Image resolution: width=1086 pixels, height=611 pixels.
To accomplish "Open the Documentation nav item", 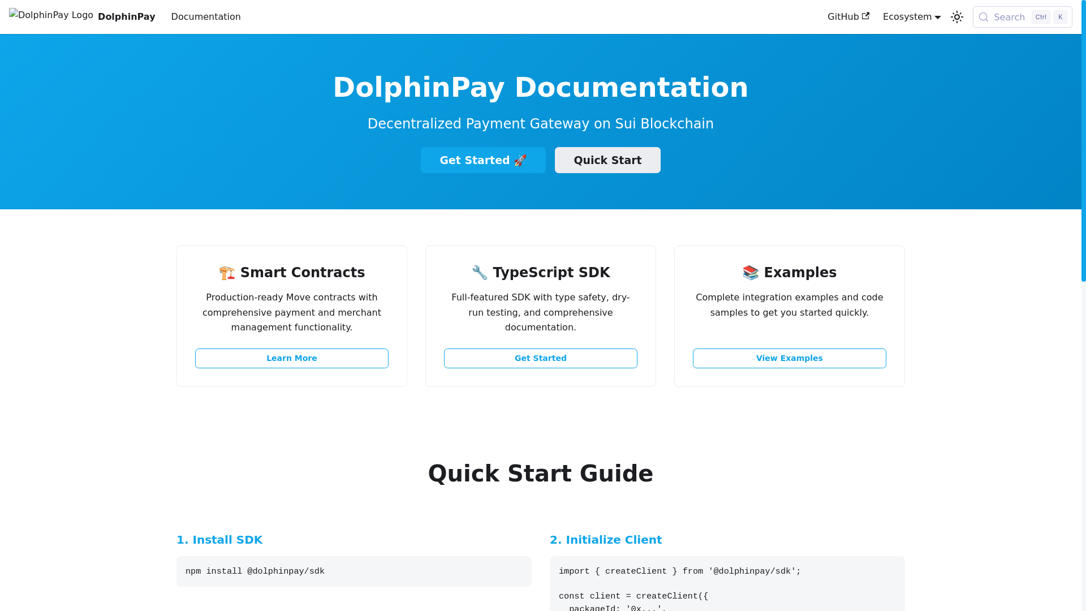I will 206,17.
